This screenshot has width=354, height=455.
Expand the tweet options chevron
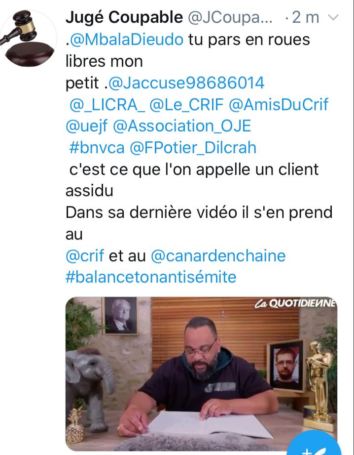point(333,18)
